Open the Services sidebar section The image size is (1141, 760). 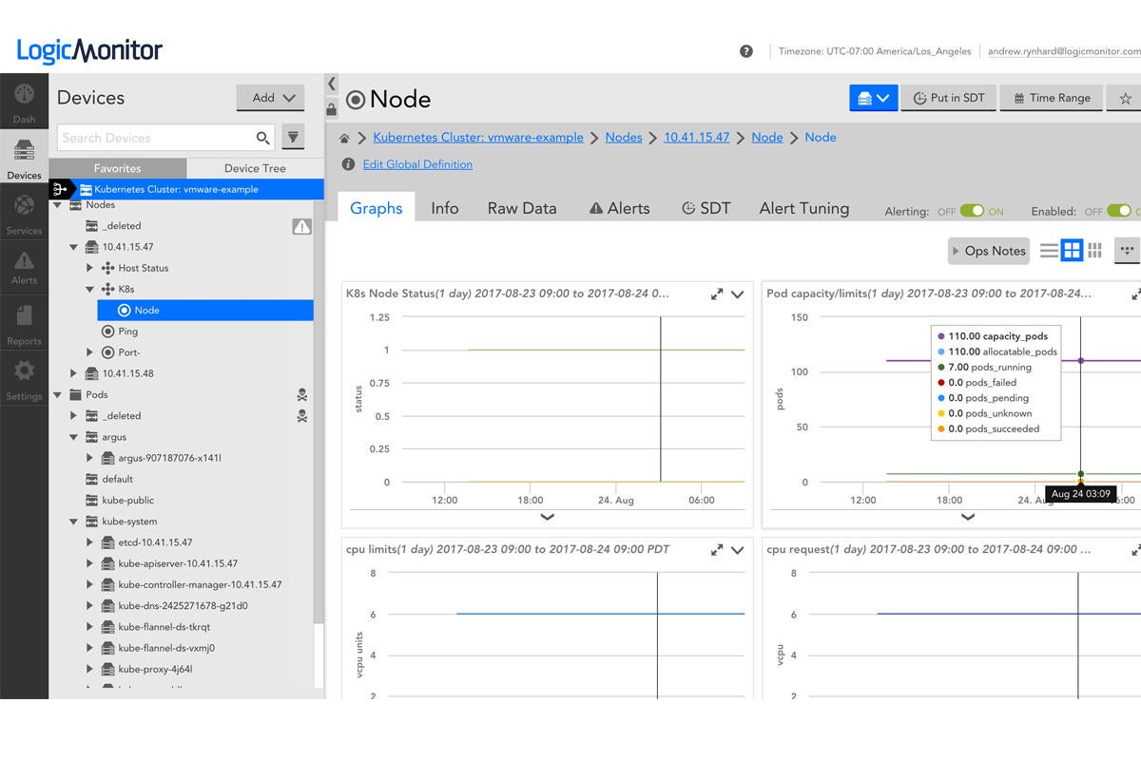coord(24,214)
